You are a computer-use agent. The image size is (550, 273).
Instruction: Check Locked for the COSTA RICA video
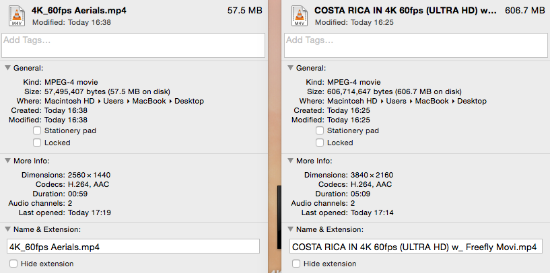[x=320, y=143]
